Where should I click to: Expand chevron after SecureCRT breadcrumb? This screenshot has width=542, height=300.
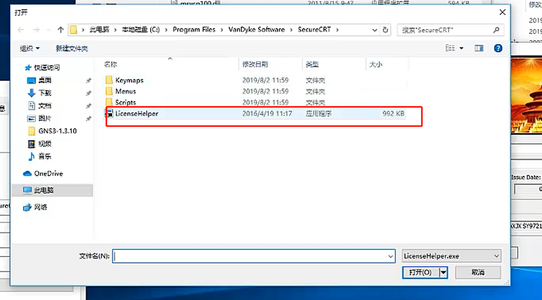[337, 30]
